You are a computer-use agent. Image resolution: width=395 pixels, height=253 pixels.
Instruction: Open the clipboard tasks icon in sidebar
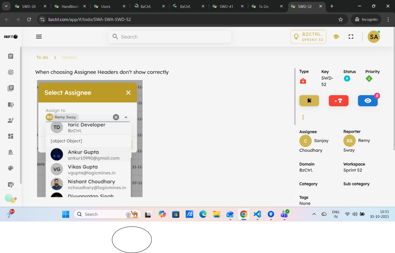pos(11,56)
